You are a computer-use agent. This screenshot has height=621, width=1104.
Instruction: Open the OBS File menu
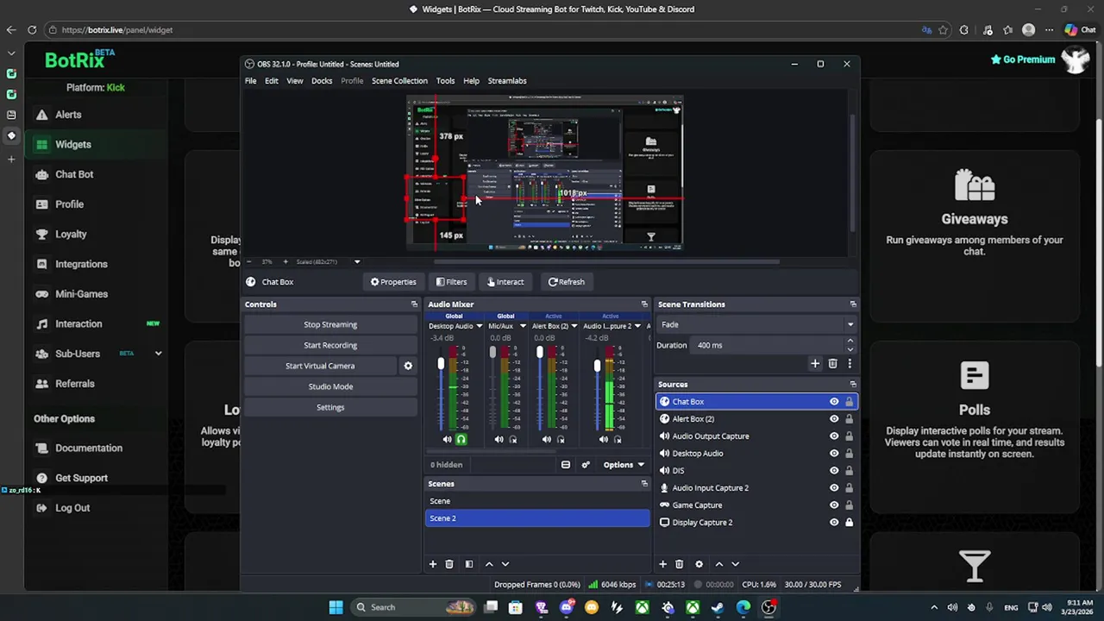coord(250,81)
